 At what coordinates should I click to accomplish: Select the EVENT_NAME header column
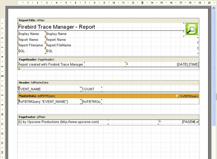[x=49, y=89]
